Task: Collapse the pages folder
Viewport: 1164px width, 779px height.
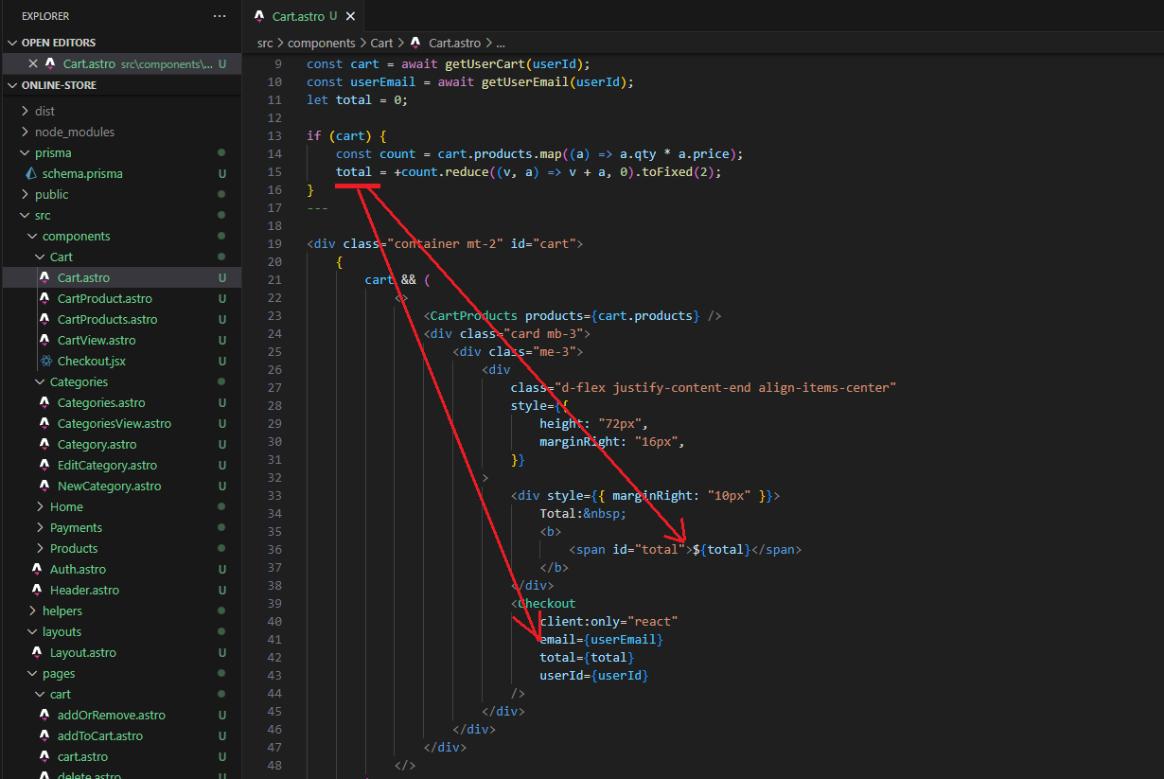Action: (59, 673)
